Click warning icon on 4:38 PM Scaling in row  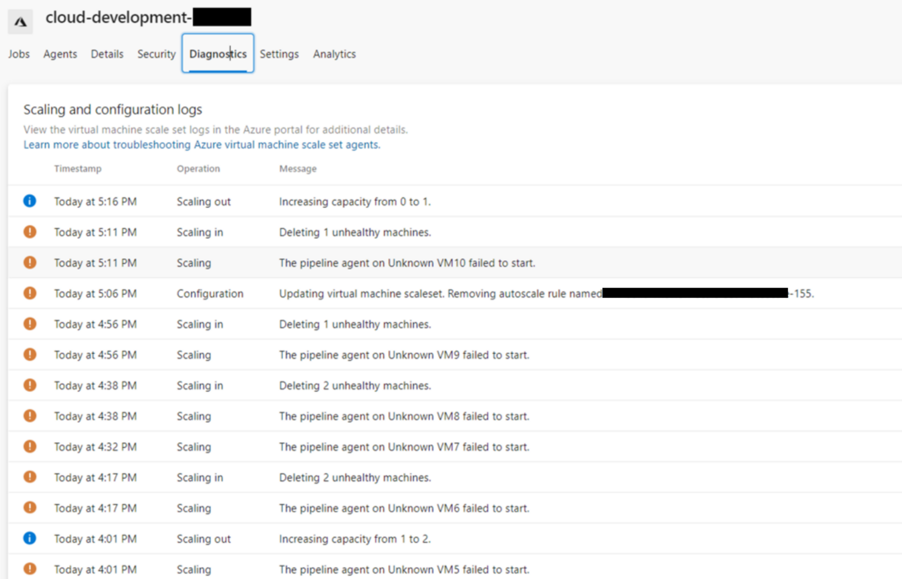[x=29, y=385]
